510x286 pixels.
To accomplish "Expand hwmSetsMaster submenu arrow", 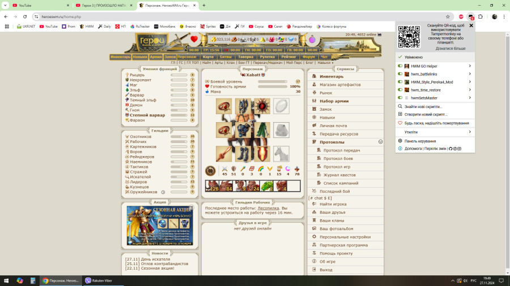I will 470,98.
